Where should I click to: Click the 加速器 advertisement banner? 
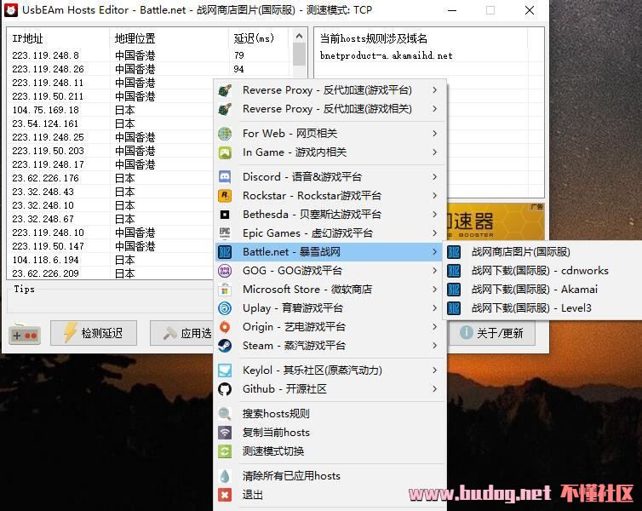(x=496, y=222)
